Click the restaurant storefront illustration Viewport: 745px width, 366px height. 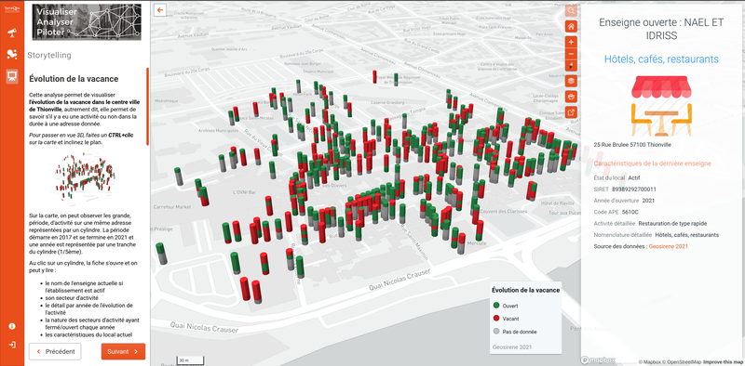(x=661, y=106)
